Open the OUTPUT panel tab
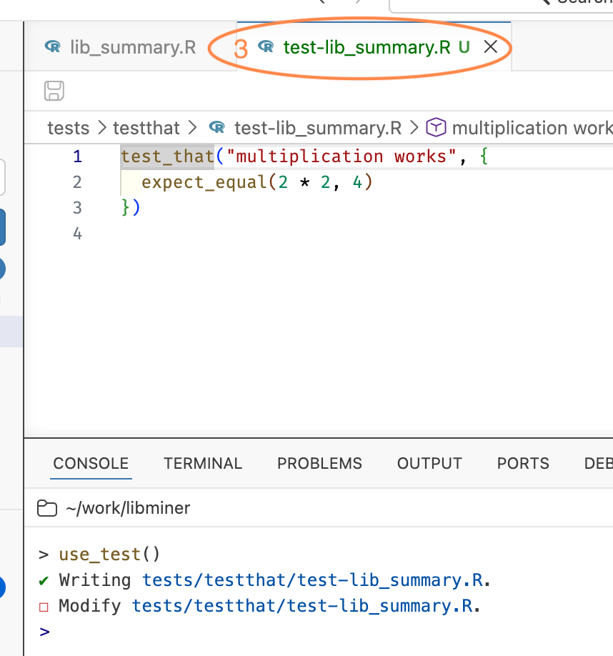The image size is (613, 656). pos(429,464)
